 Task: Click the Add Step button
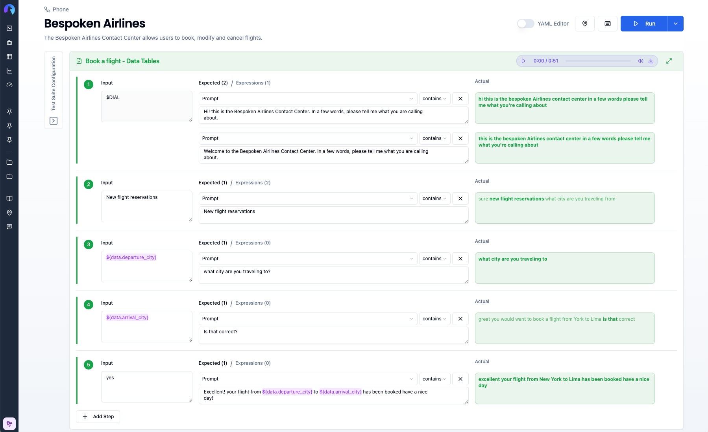(98, 417)
